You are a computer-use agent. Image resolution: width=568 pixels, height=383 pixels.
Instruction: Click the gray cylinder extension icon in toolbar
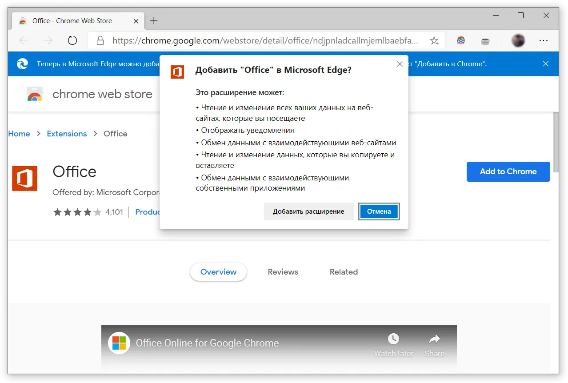coord(485,41)
